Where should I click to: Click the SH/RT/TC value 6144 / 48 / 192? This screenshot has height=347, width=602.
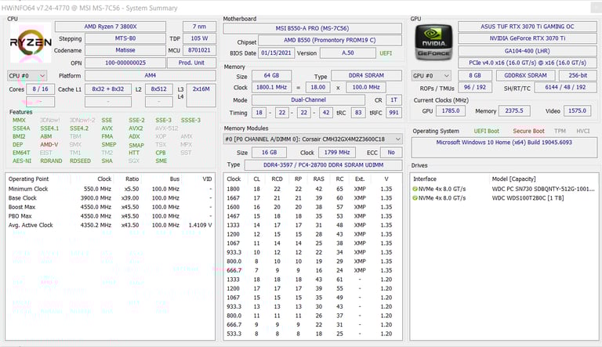[x=565, y=88]
